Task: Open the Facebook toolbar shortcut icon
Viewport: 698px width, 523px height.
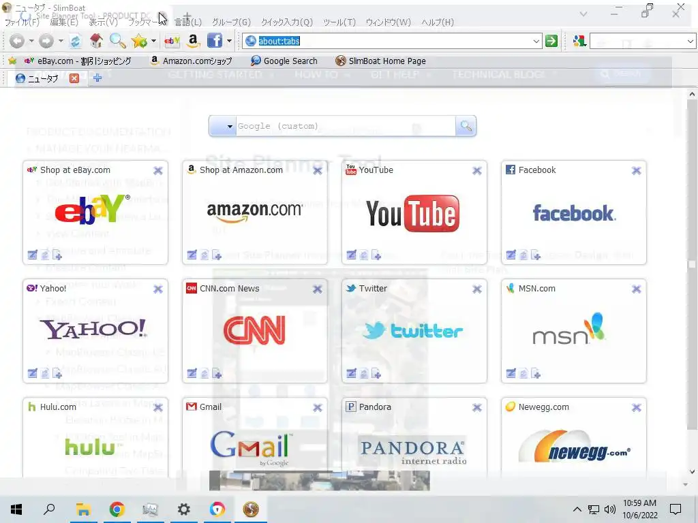Action: [215, 40]
